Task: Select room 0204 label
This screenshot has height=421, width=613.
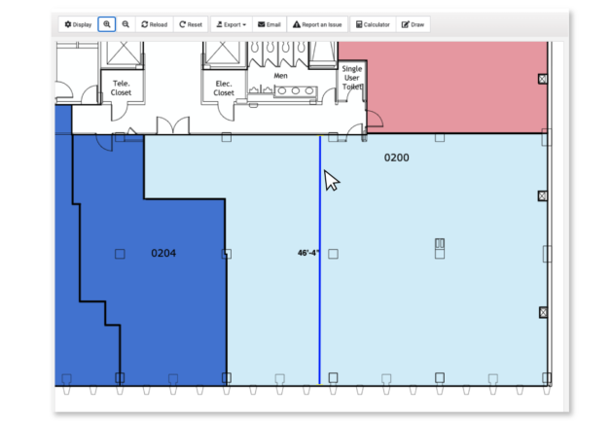Action: click(x=163, y=254)
